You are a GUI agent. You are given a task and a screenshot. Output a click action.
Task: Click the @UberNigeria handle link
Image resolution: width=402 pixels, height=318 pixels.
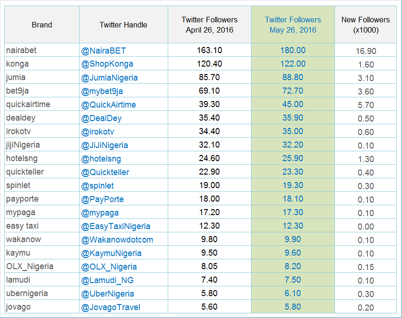[108, 294]
